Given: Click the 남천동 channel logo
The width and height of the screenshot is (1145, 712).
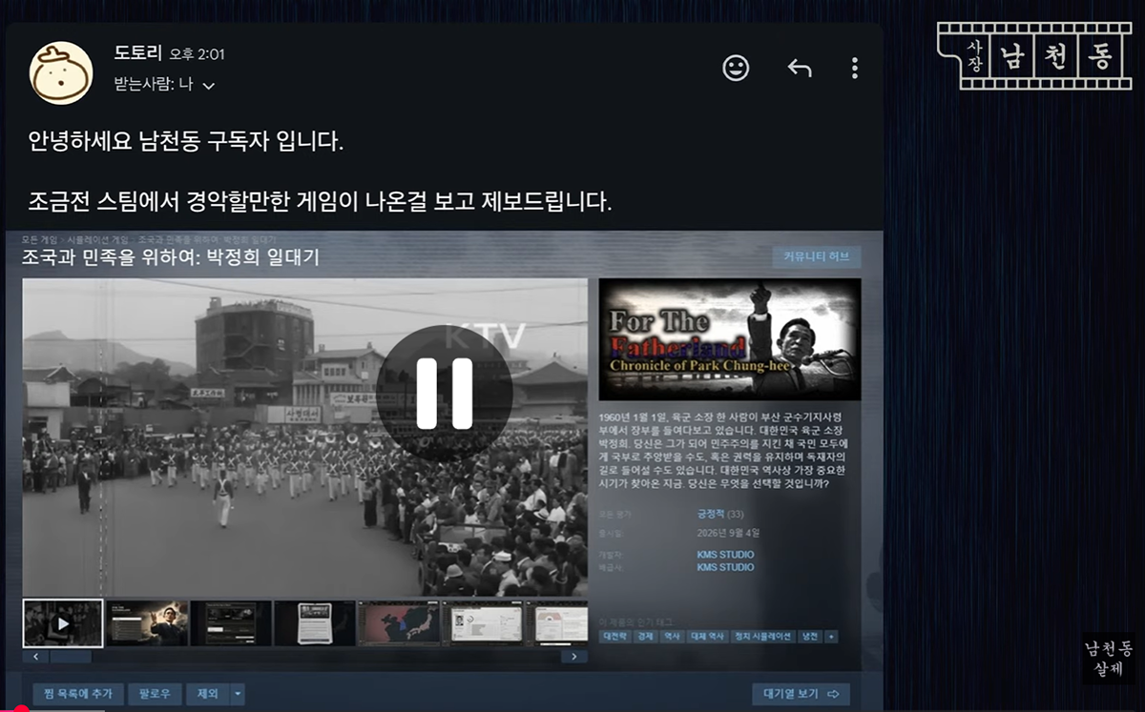Looking at the screenshot, I should point(1033,56).
